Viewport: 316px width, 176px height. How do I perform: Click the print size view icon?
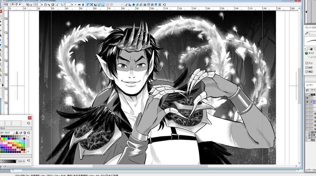point(52,4)
